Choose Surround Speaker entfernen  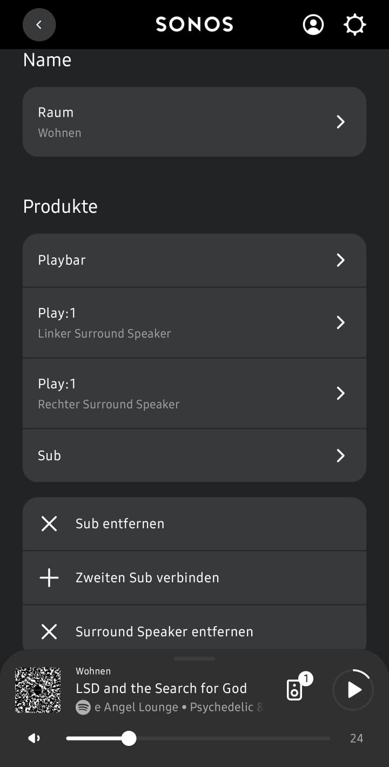tap(164, 631)
